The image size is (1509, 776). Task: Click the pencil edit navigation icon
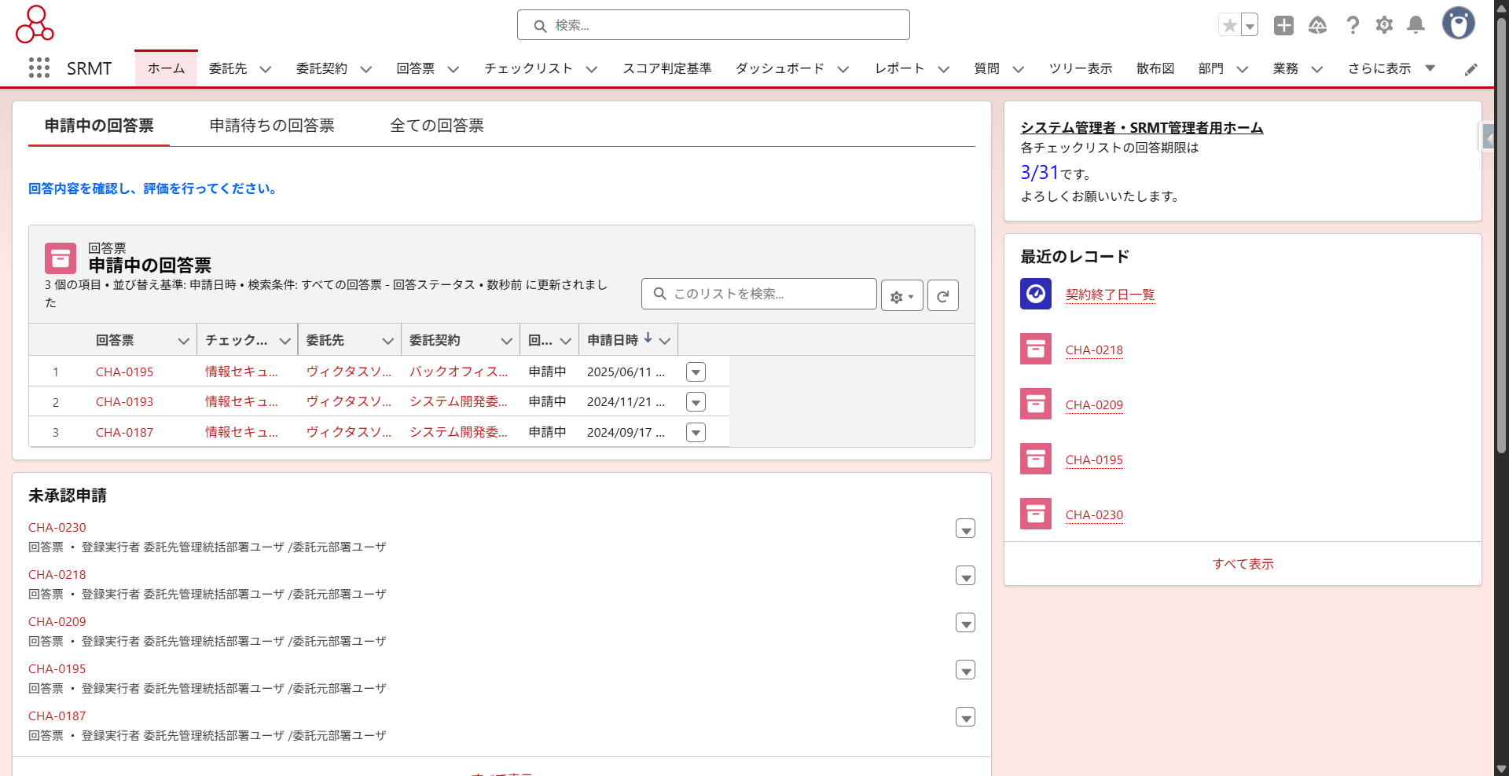1470,69
